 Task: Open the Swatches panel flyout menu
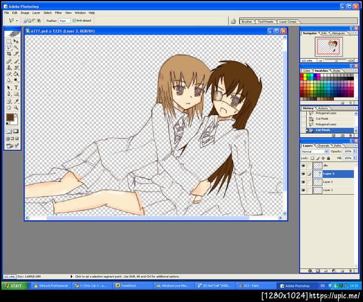point(356,70)
